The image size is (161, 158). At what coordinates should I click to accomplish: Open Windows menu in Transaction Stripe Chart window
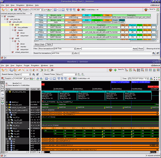(x=30, y=5)
